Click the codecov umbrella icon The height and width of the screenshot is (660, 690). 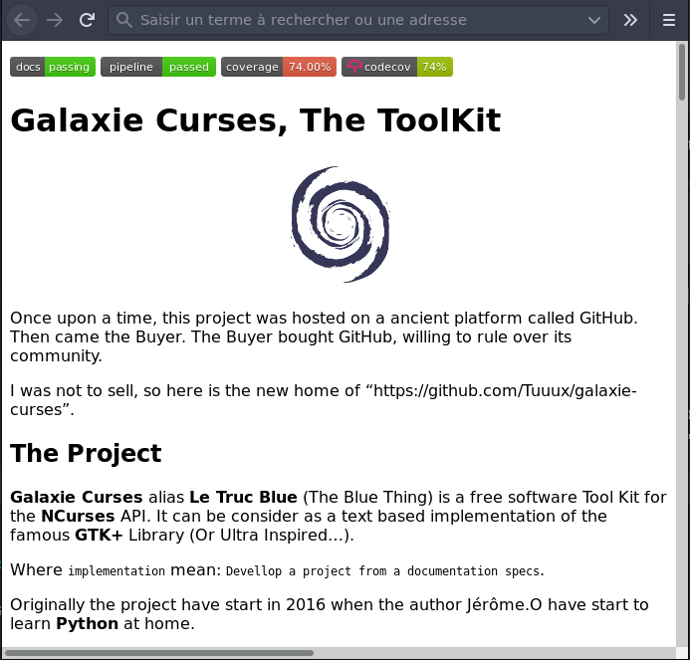point(353,67)
